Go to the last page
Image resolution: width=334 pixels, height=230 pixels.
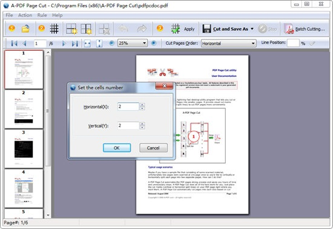[x=75, y=44]
